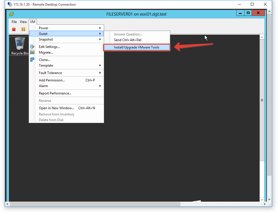Viewport: 278px width, 213px height.
Task: Open Report Performance... entry
Action: [66, 93]
